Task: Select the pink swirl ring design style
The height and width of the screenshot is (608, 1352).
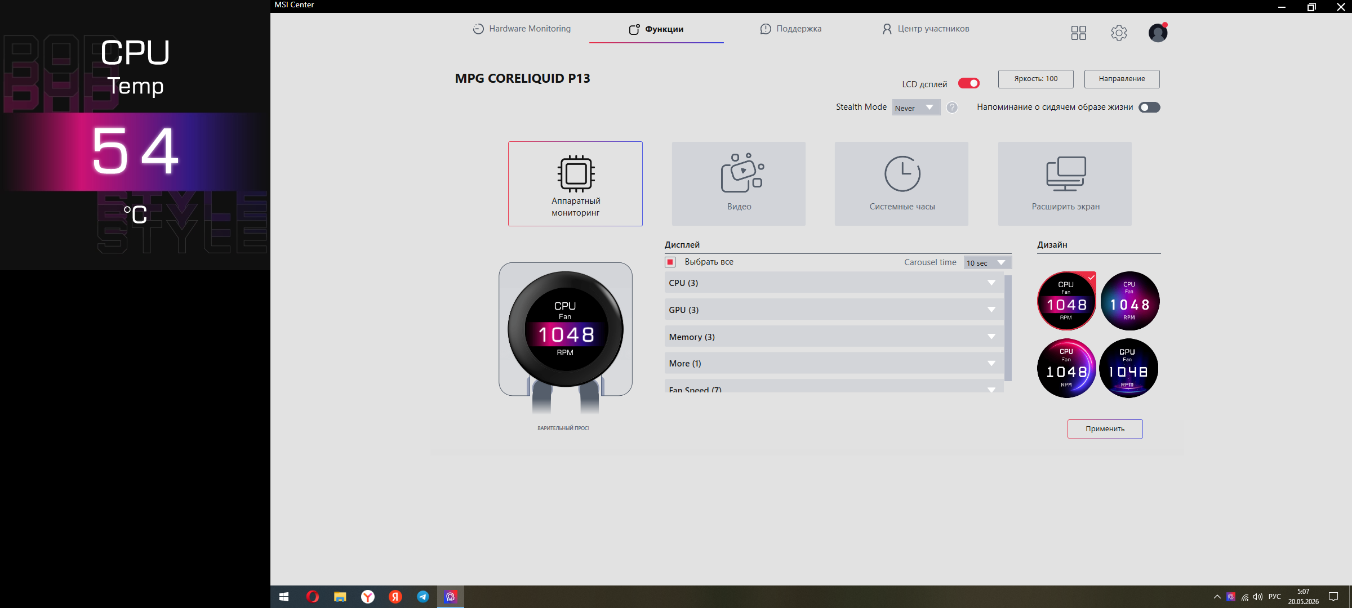Action: (1066, 368)
